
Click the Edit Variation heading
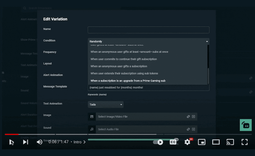(x=55, y=19)
